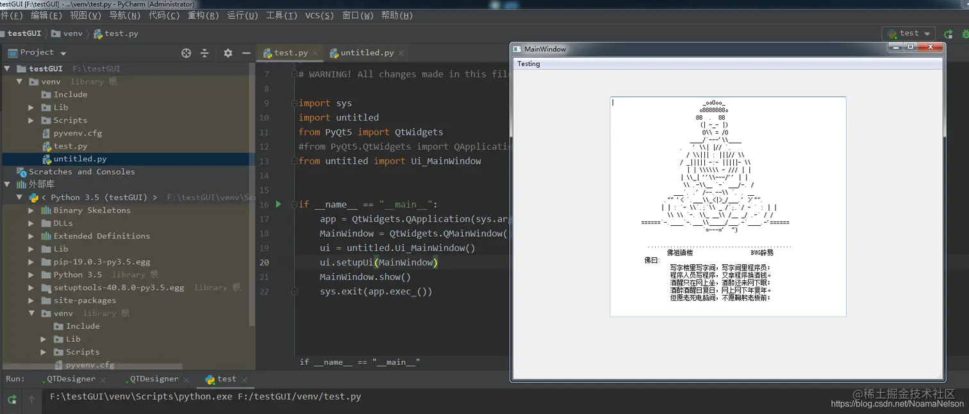Click the green run gutter arrow at line 16
The width and height of the screenshot is (969, 414).
(x=278, y=204)
